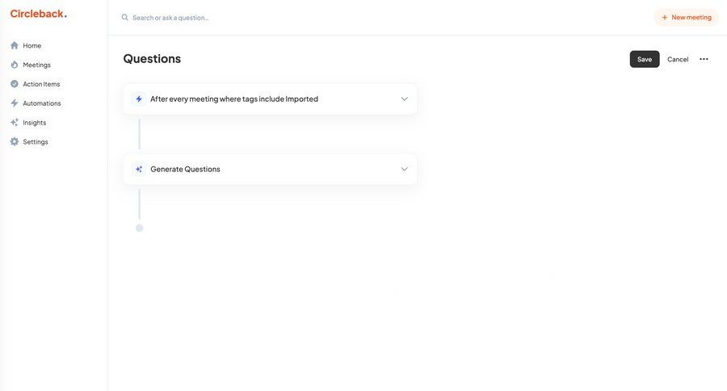Start a New meeting
Image resolution: width=727 pixels, height=391 pixels.
pos(686,18)
